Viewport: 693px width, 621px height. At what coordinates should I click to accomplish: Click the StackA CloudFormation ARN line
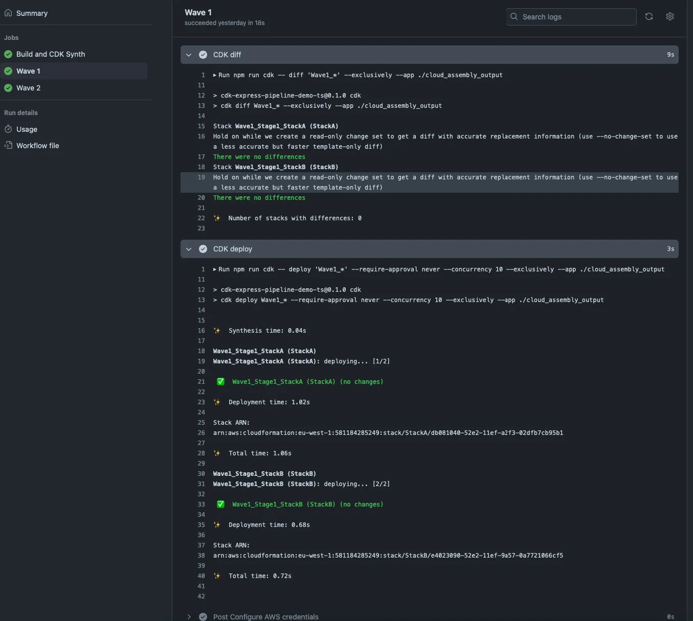[388, 433]
